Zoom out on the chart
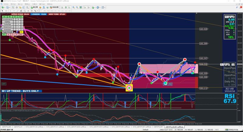This screenshot has width=243, height=132. point(77,7)
